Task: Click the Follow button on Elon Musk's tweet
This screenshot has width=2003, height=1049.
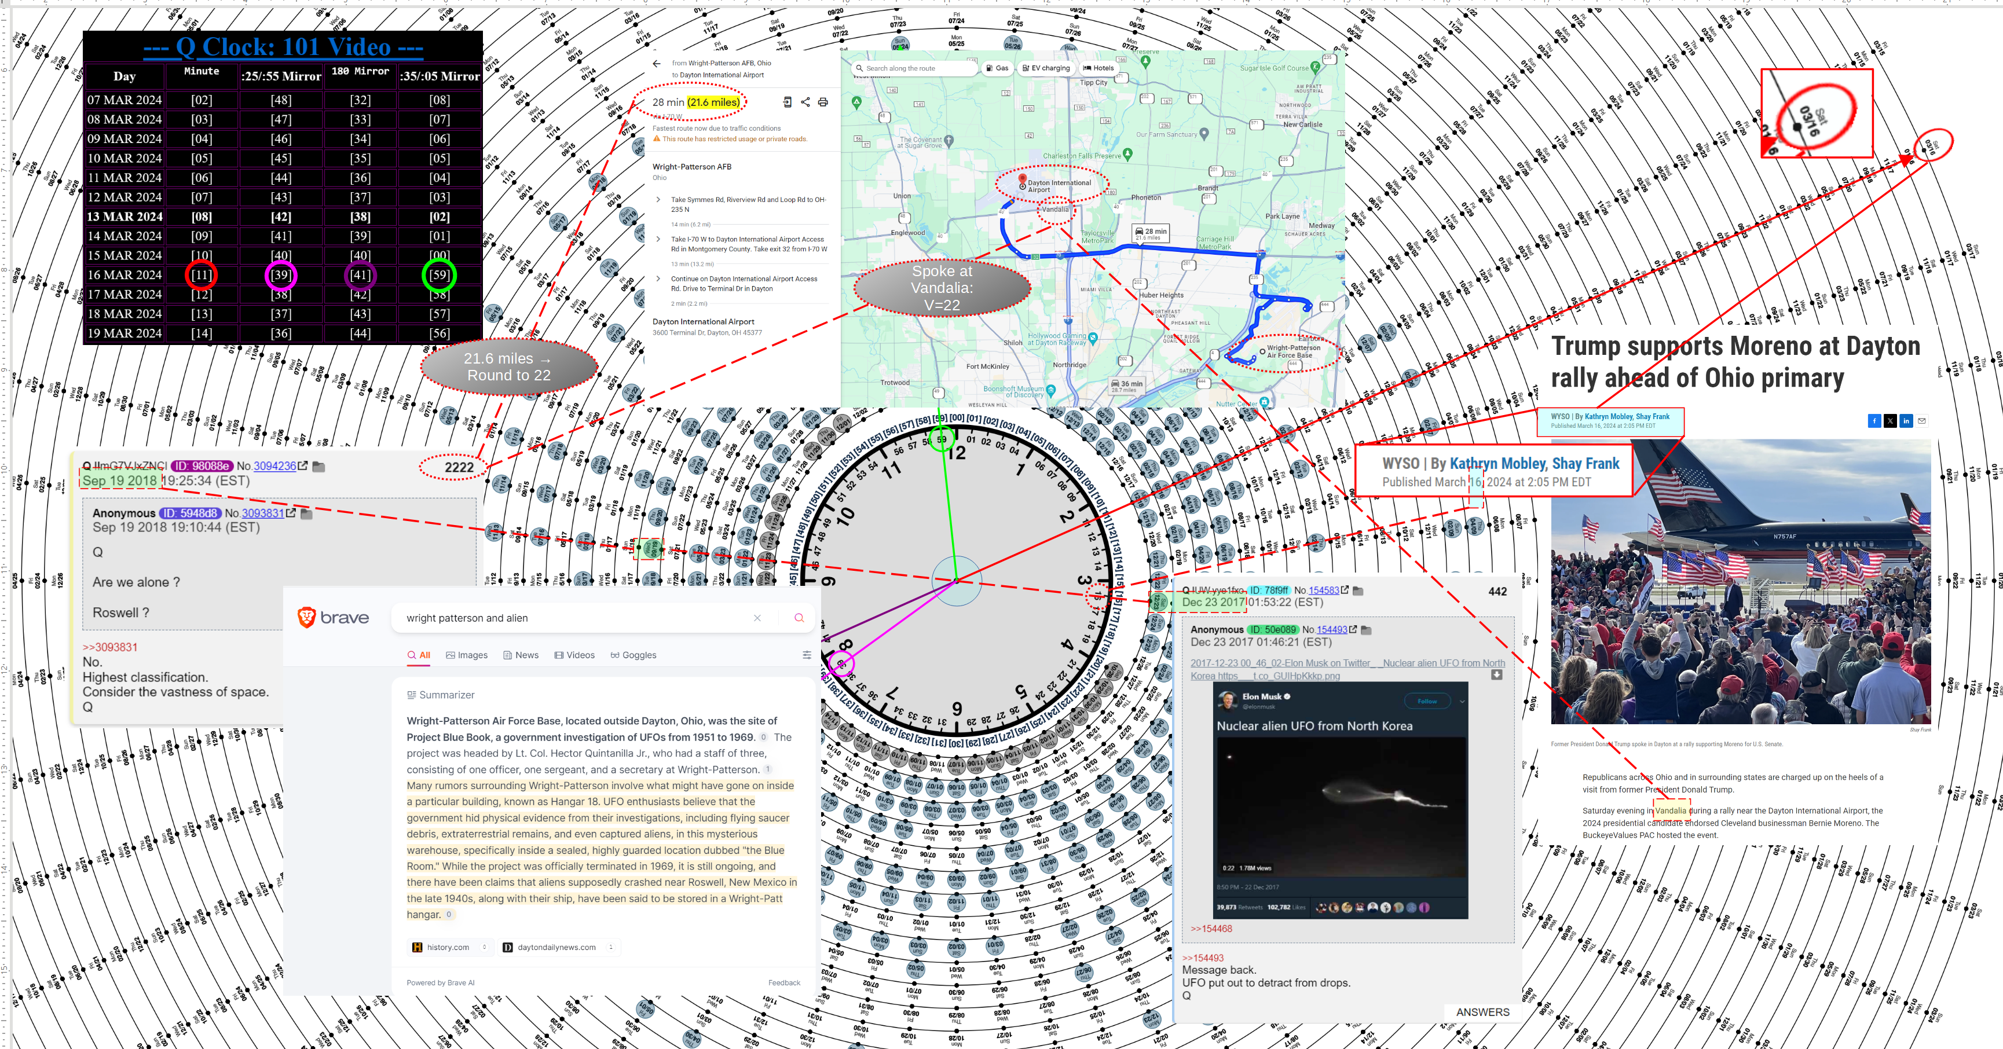Action: pos(1427,702)
